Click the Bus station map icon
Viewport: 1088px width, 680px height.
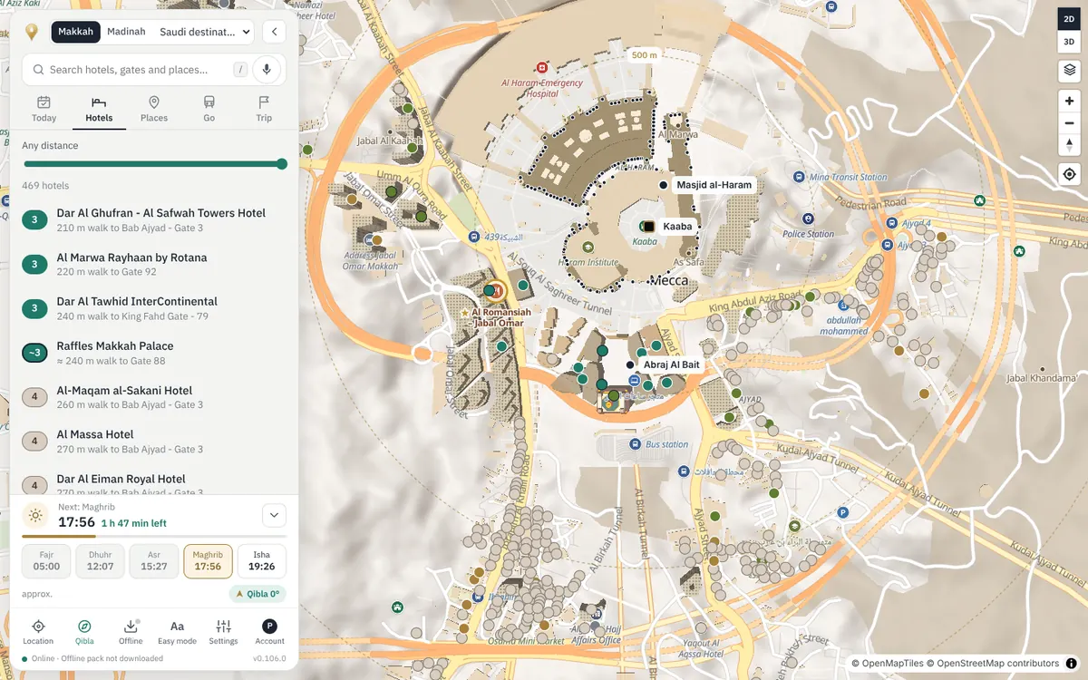pos(634,444)
